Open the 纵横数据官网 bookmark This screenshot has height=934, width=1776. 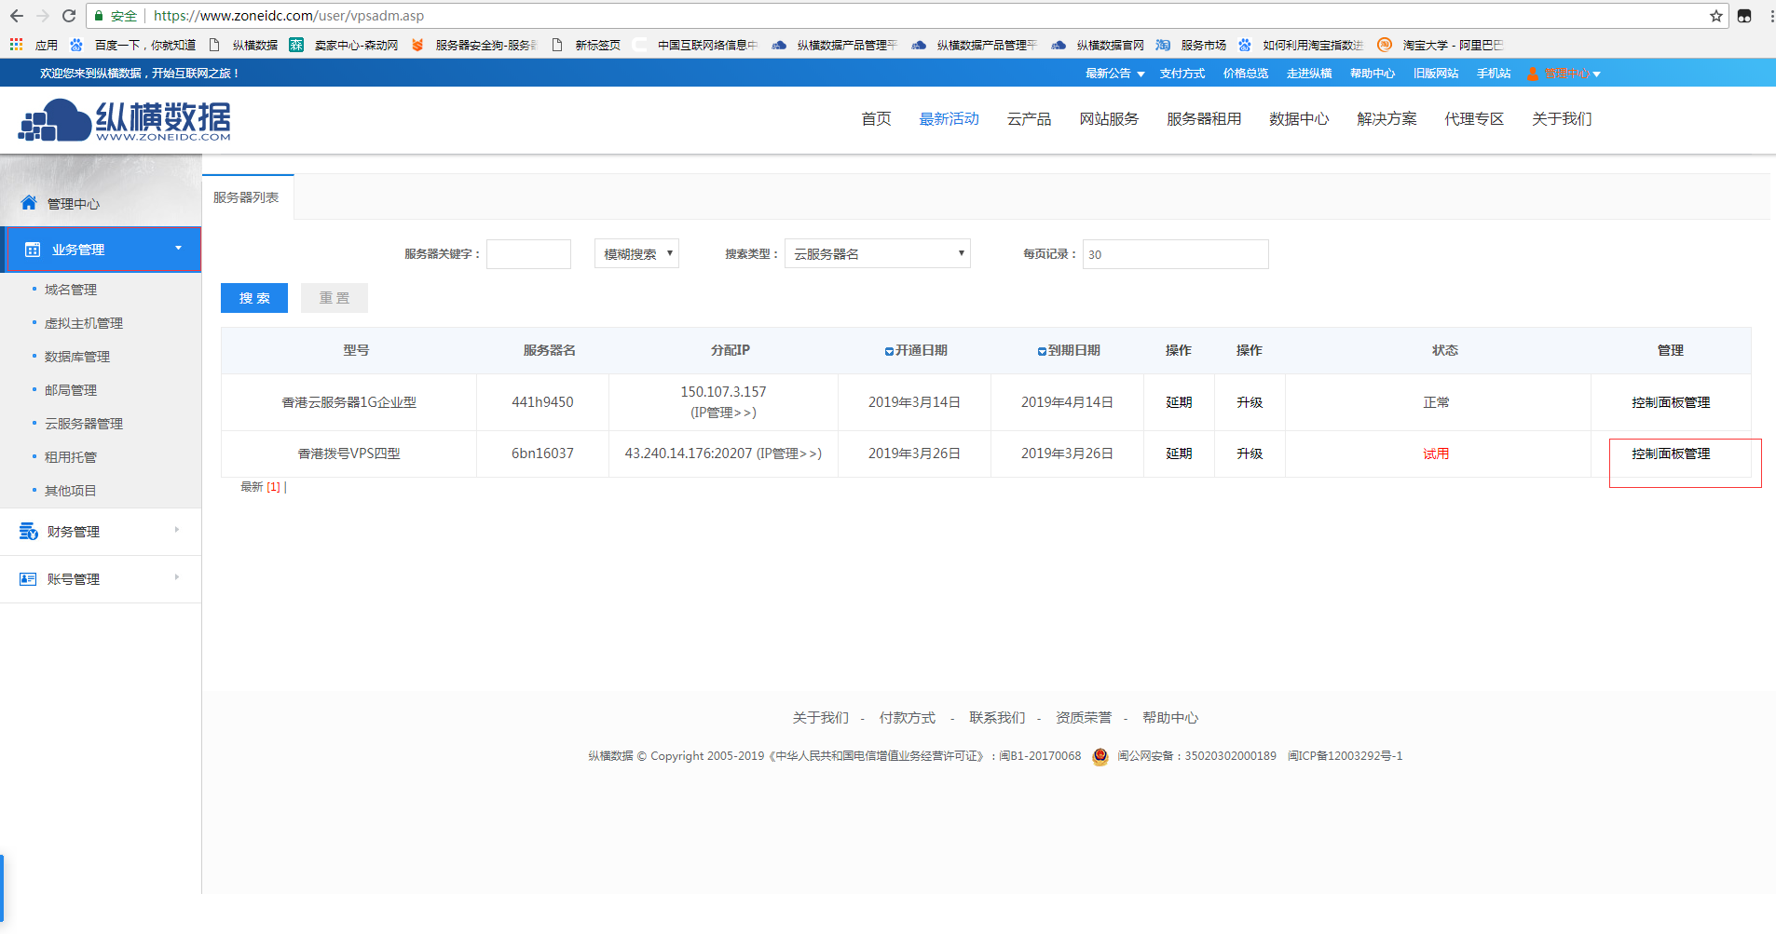click(1098, 45)
